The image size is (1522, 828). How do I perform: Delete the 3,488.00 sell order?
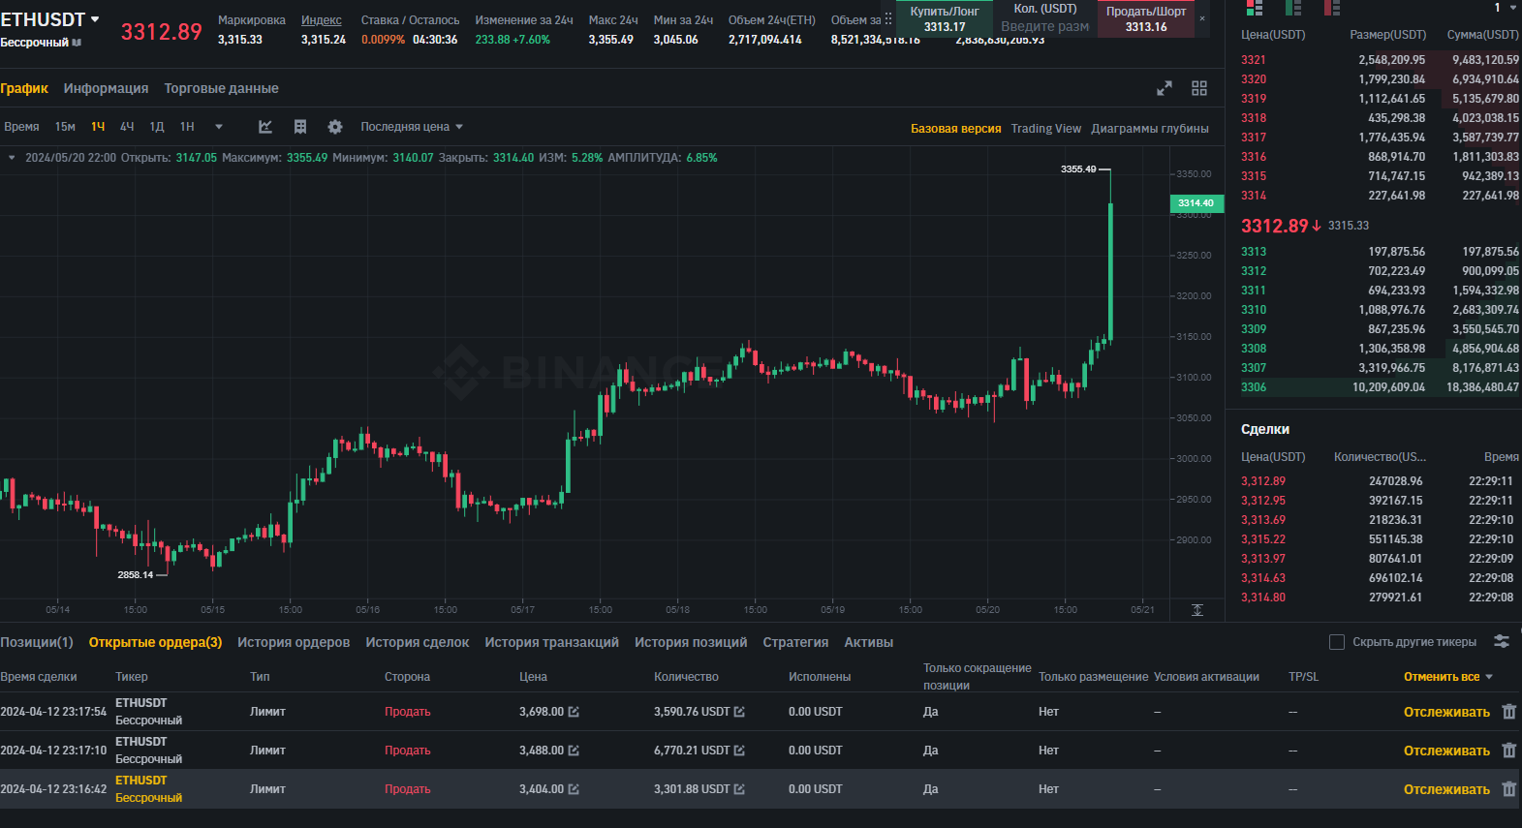point(1508,751)
